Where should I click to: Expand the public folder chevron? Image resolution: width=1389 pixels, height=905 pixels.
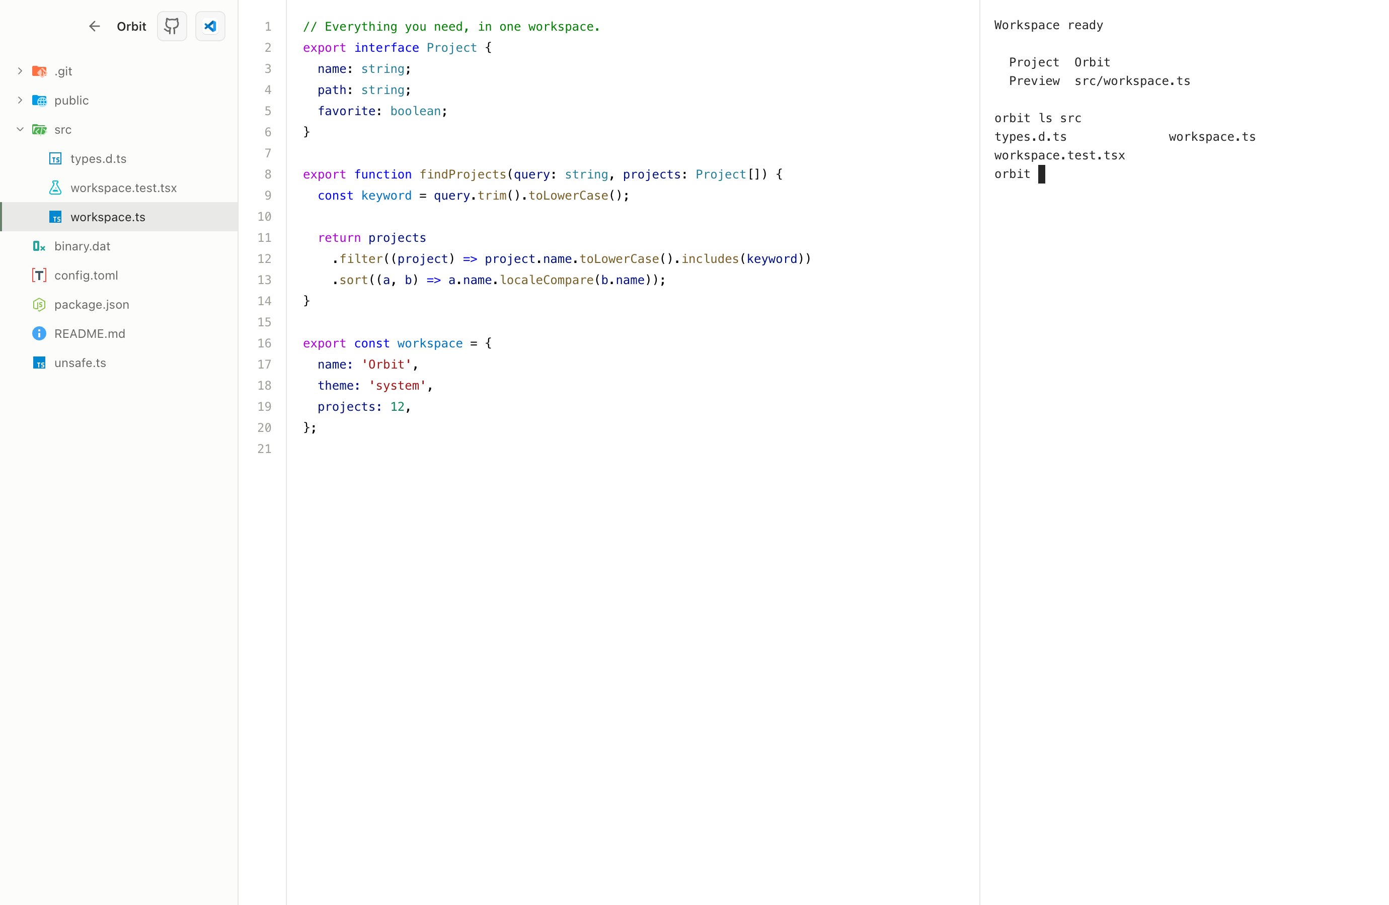point(20,100)
